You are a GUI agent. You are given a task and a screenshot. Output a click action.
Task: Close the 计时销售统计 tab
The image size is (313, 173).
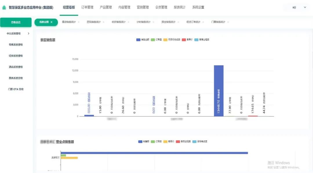pos(153,22)
